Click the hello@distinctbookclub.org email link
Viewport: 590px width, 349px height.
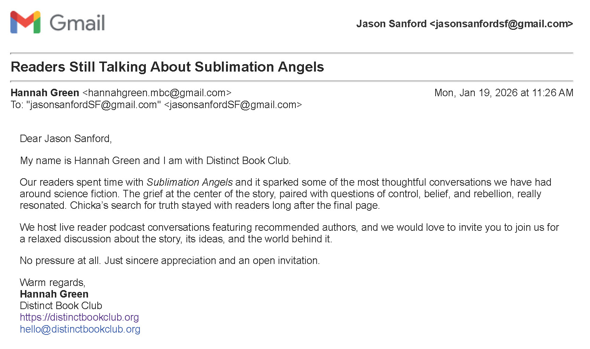tap(80, 329)
